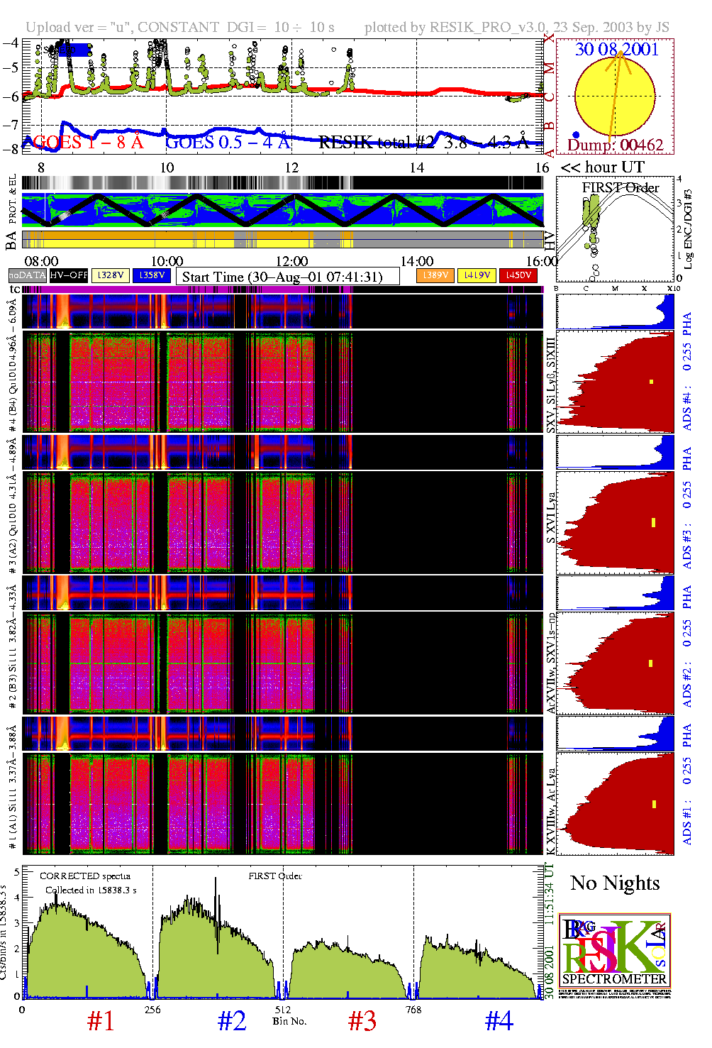Click the FIRST Order scatter plot
Viewport: 712px width, 1048px height.
pyautogui.click(x=615, y=230)
